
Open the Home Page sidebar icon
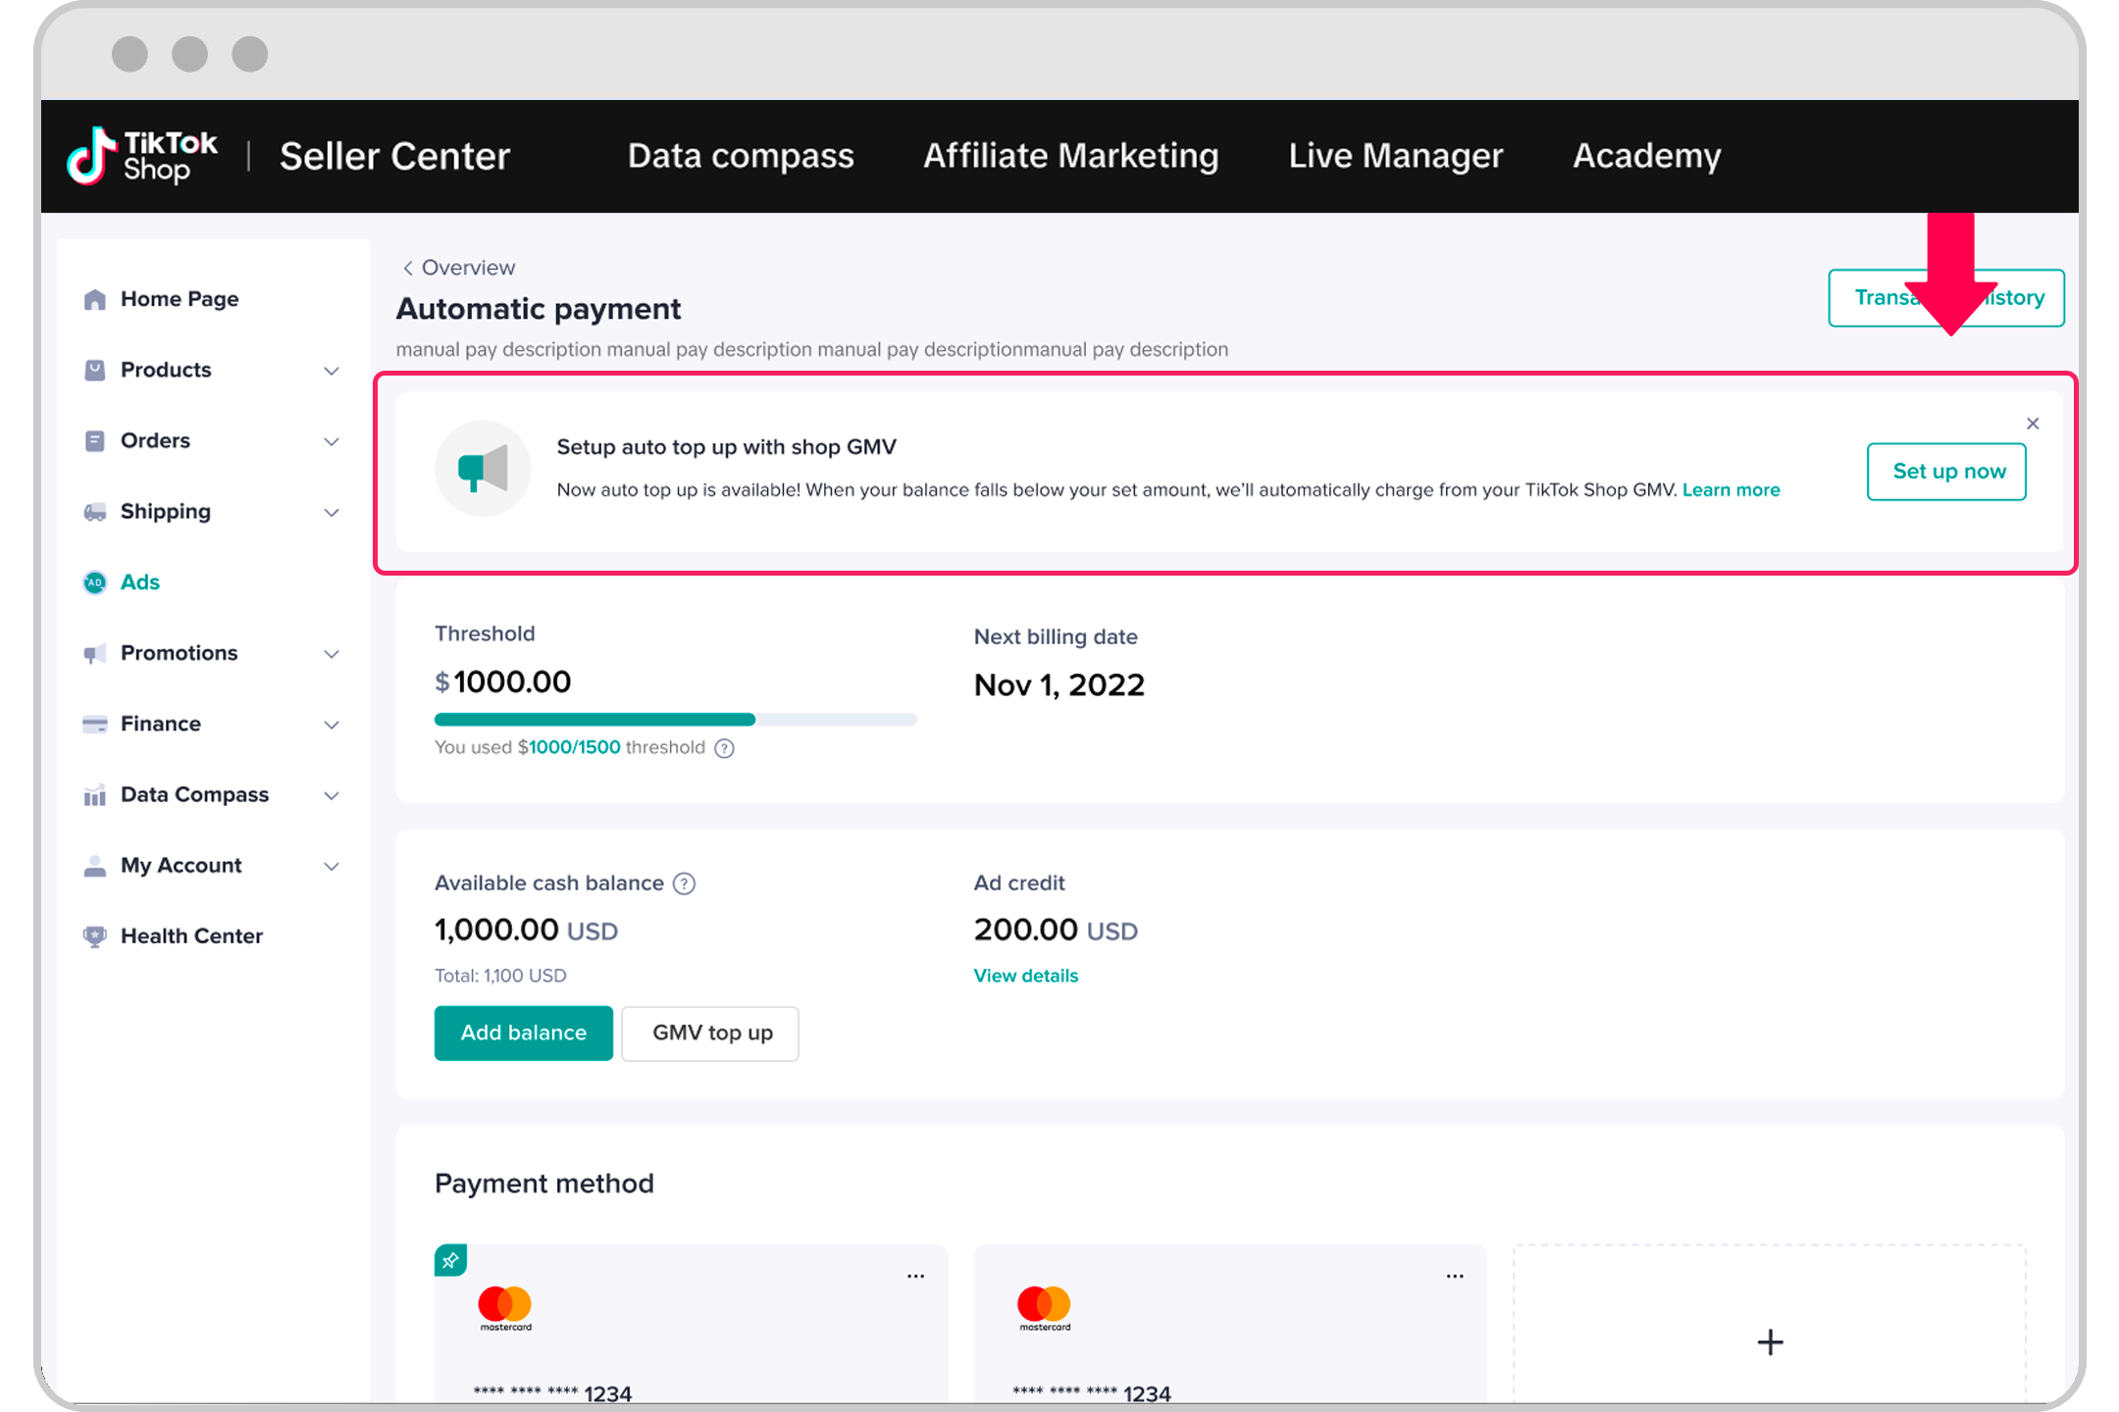tap(94, 299)
